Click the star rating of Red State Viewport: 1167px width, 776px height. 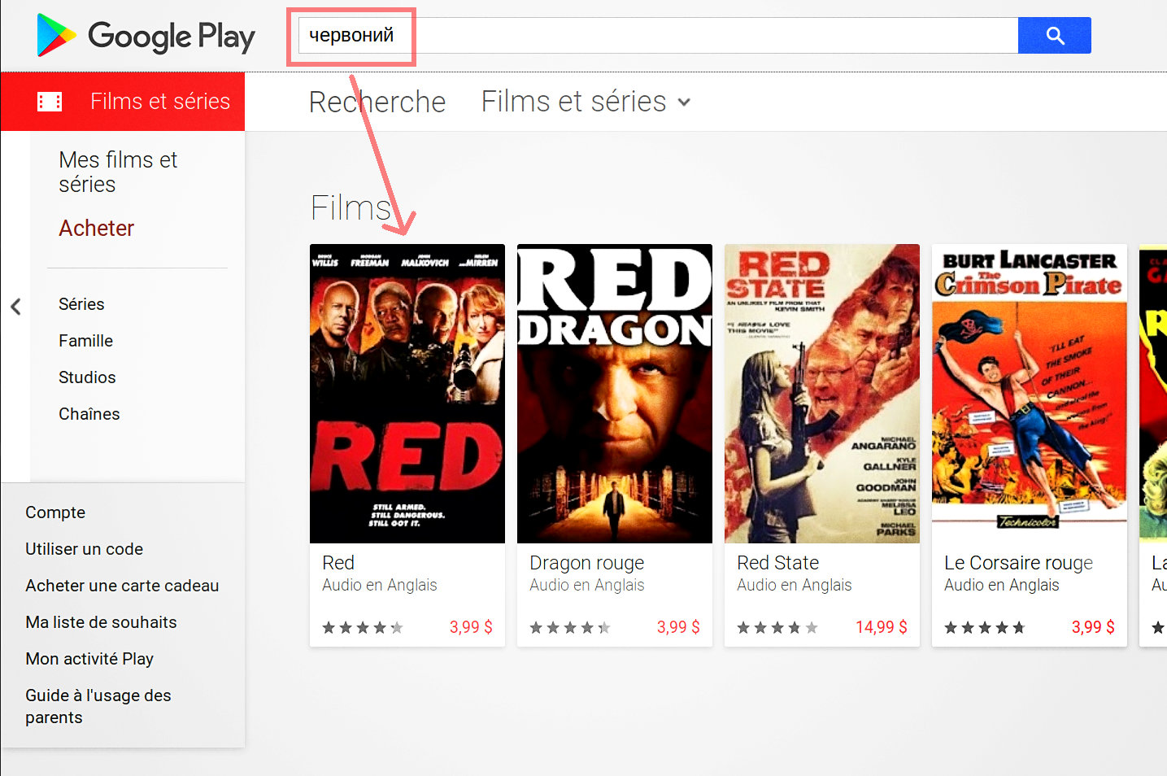tap(777, 627)
